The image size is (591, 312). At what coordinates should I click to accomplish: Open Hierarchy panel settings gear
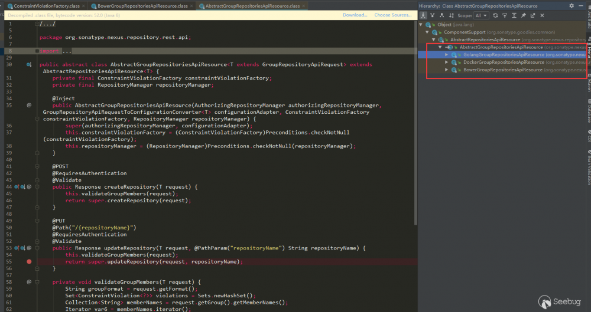point(571,5)
